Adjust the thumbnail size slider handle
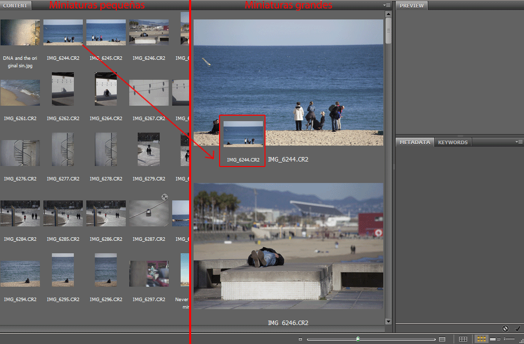524x344 pixels. [358, 339]
